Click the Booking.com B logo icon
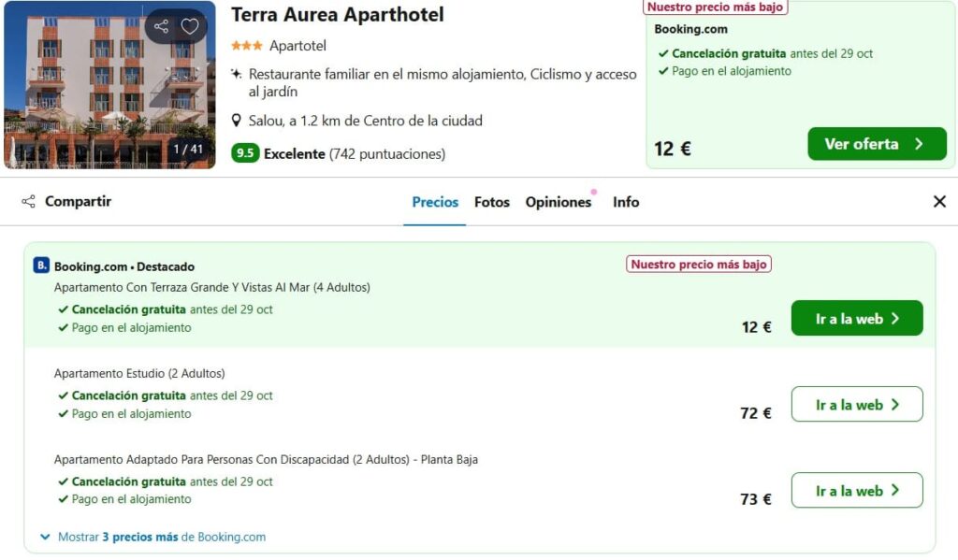The height and width of the screenshot is (560, 958). click(x=41, y=265)
